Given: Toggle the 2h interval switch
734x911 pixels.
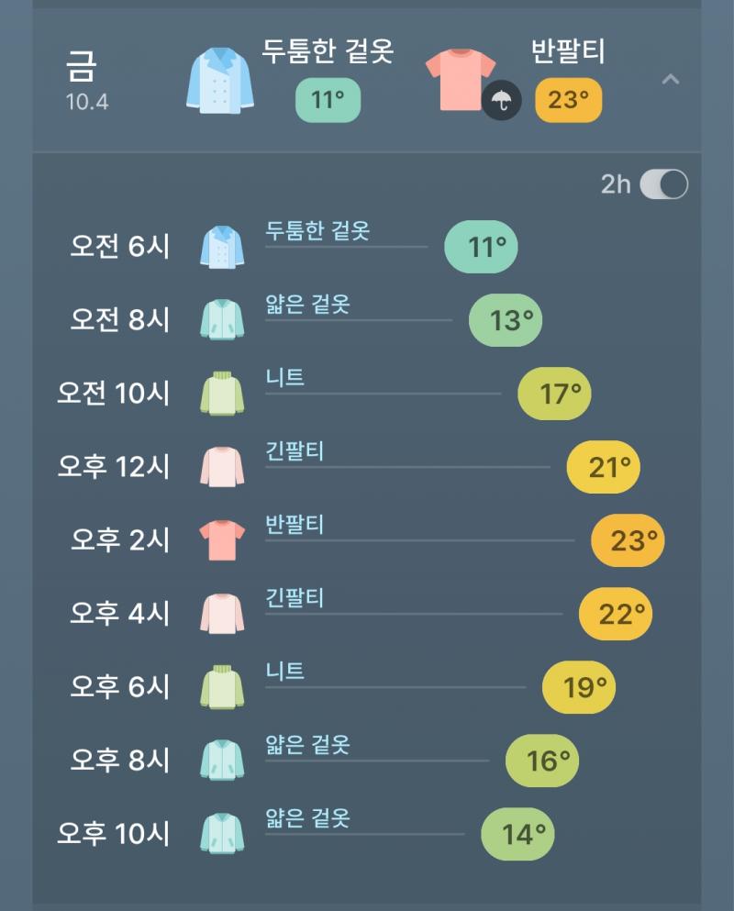Looking at the screenshot, I should tap(662, 184).
